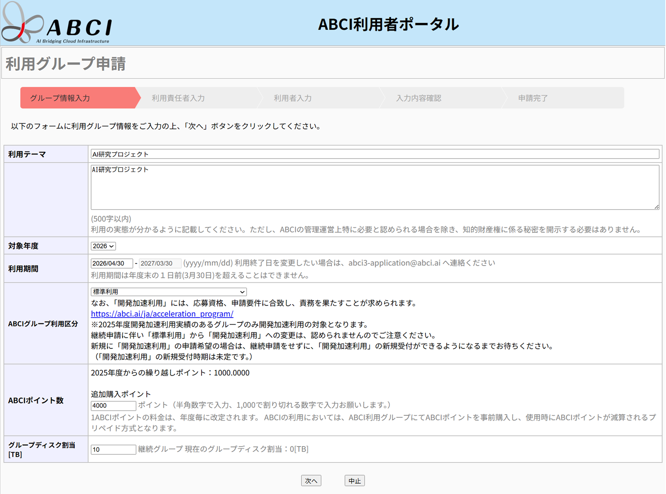The height and width of the screenshot is (494, 666).
Task: Click the 利用グループ申請 page heading
Action: tap(66, 64)
